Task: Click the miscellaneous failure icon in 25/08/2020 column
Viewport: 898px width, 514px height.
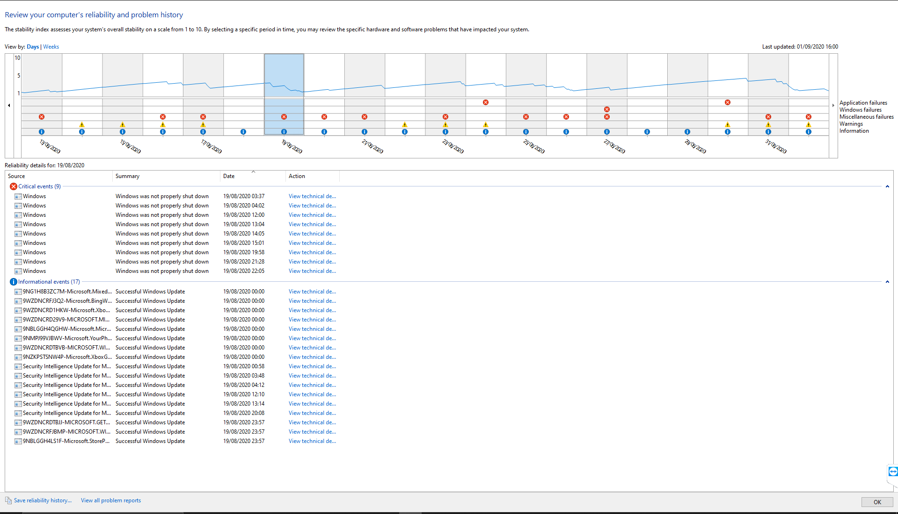Action: tap(526, 117)
